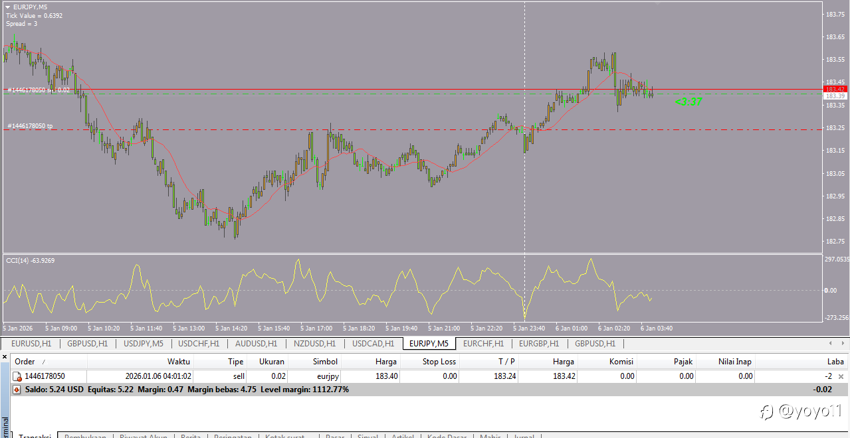Click the red 183.42 price label on the axis

tap(834, 89)
